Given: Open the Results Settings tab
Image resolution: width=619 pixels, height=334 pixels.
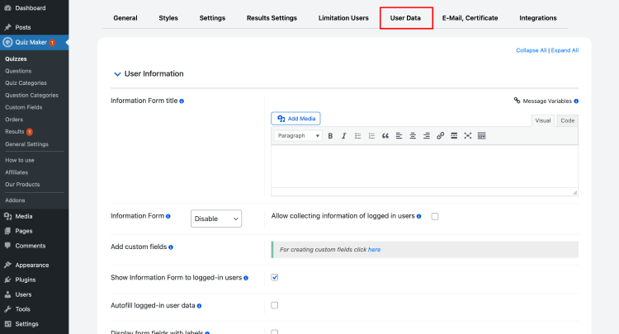Looking at the screenshot, I should [x=272, y=18].
